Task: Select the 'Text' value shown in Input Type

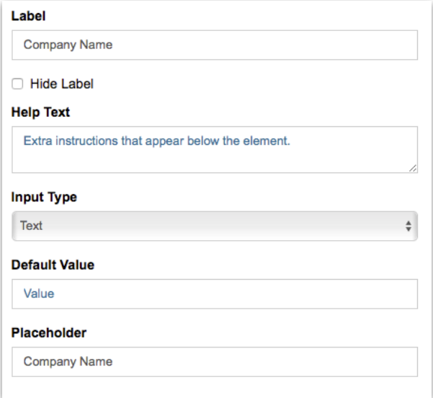Action: [x=32, y=226]
